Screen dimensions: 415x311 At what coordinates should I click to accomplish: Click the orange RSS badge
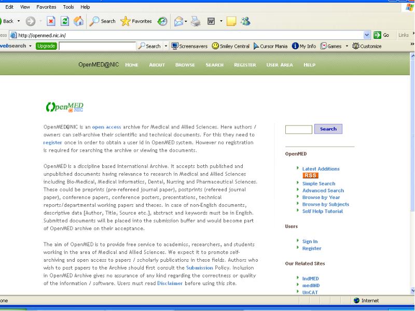click(310, 175)
